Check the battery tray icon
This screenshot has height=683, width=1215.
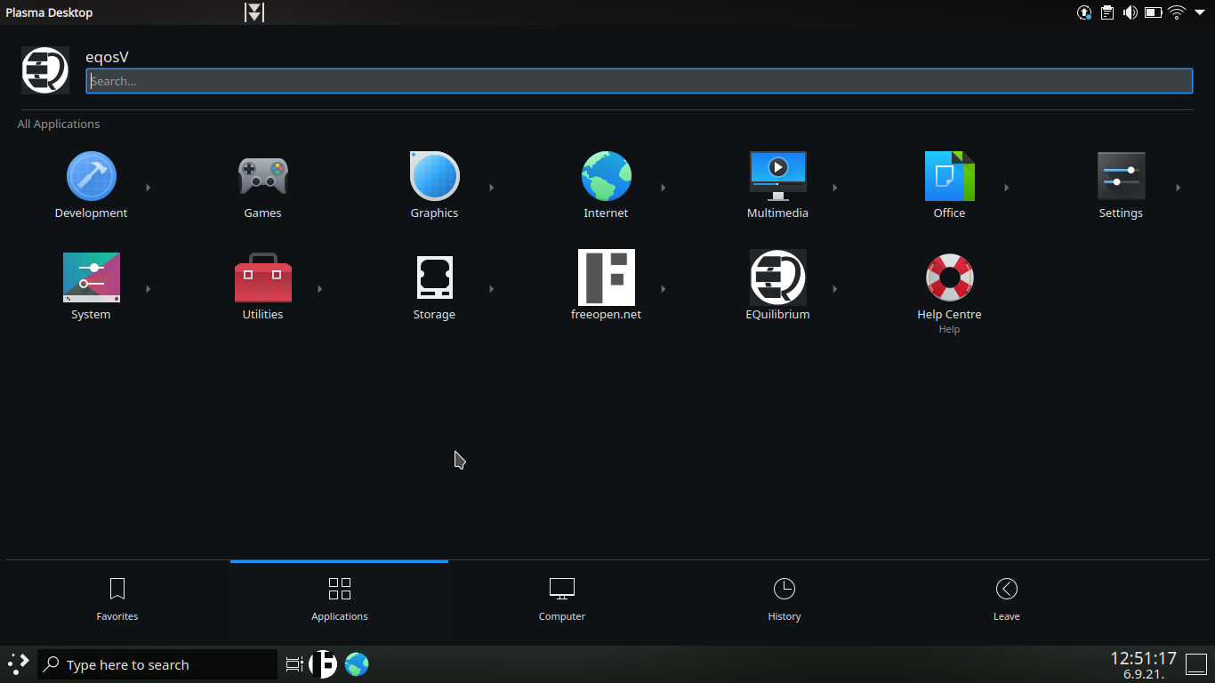click(x=1154, y=12)
